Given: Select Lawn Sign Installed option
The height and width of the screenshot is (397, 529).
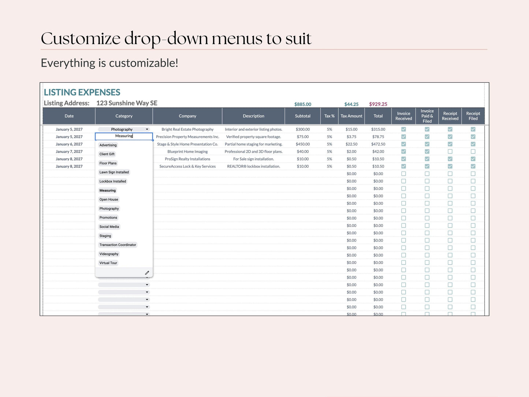Looking at the screenshot, I should [x=114, y=172].
